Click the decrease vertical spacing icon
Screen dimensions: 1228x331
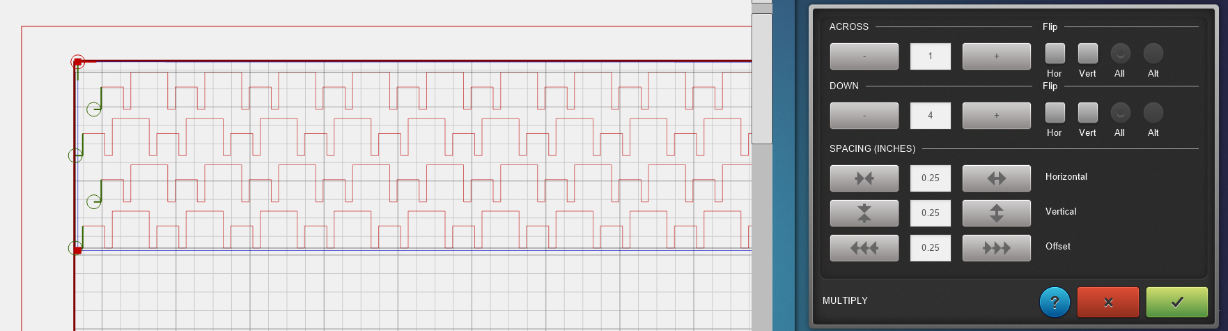click(x=864, y=213)
